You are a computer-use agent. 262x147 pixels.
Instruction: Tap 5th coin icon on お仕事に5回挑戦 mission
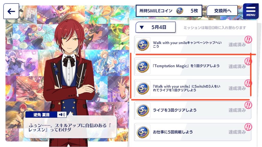[143, 132]
